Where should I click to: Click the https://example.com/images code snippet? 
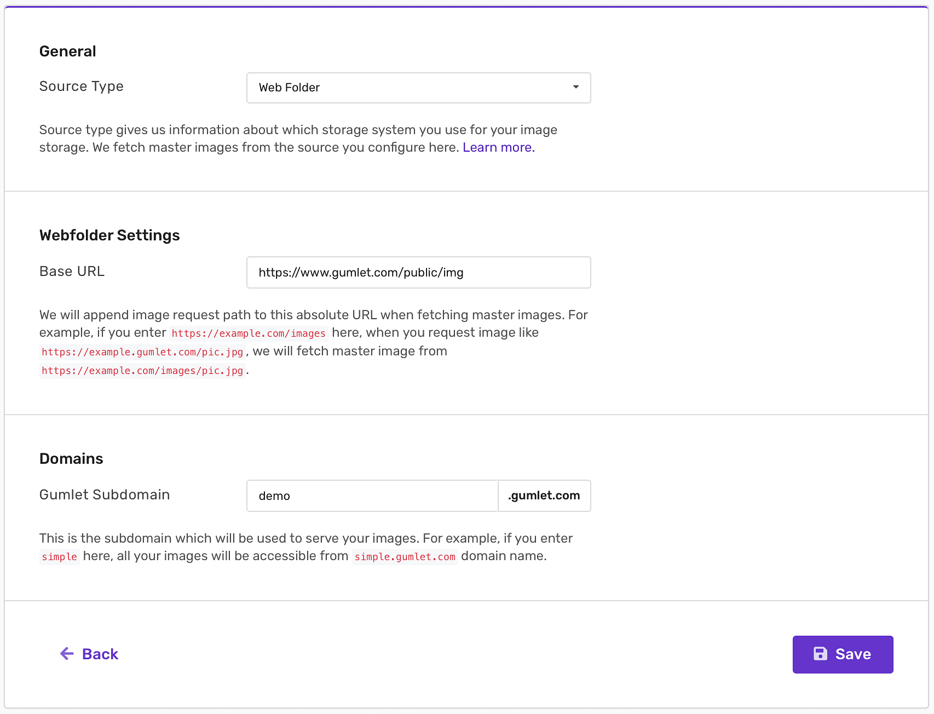pos(249,333)
